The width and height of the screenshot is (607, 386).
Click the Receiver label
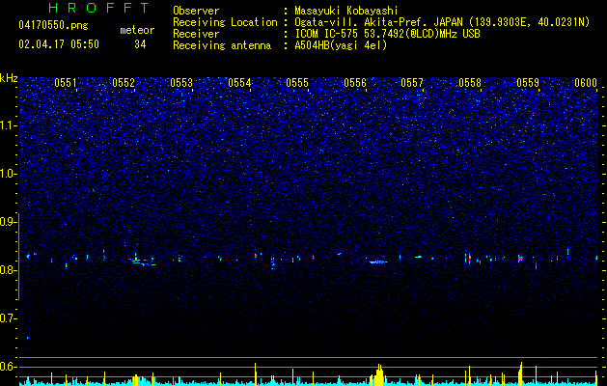point(196,34)
